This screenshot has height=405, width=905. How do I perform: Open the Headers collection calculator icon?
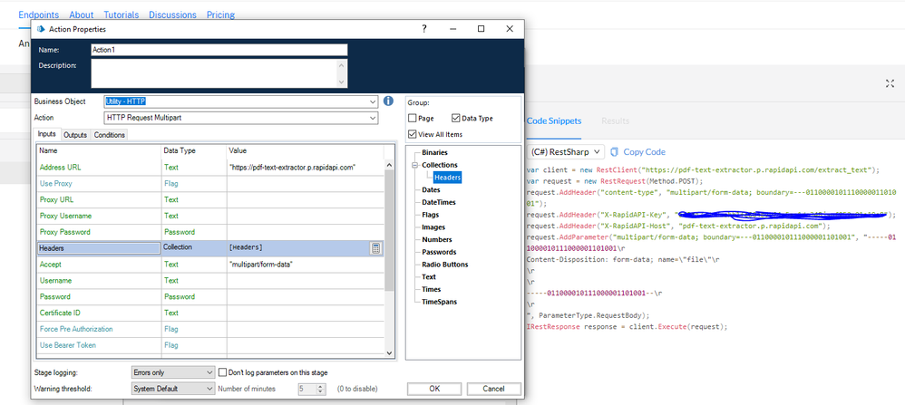[376, 248]
